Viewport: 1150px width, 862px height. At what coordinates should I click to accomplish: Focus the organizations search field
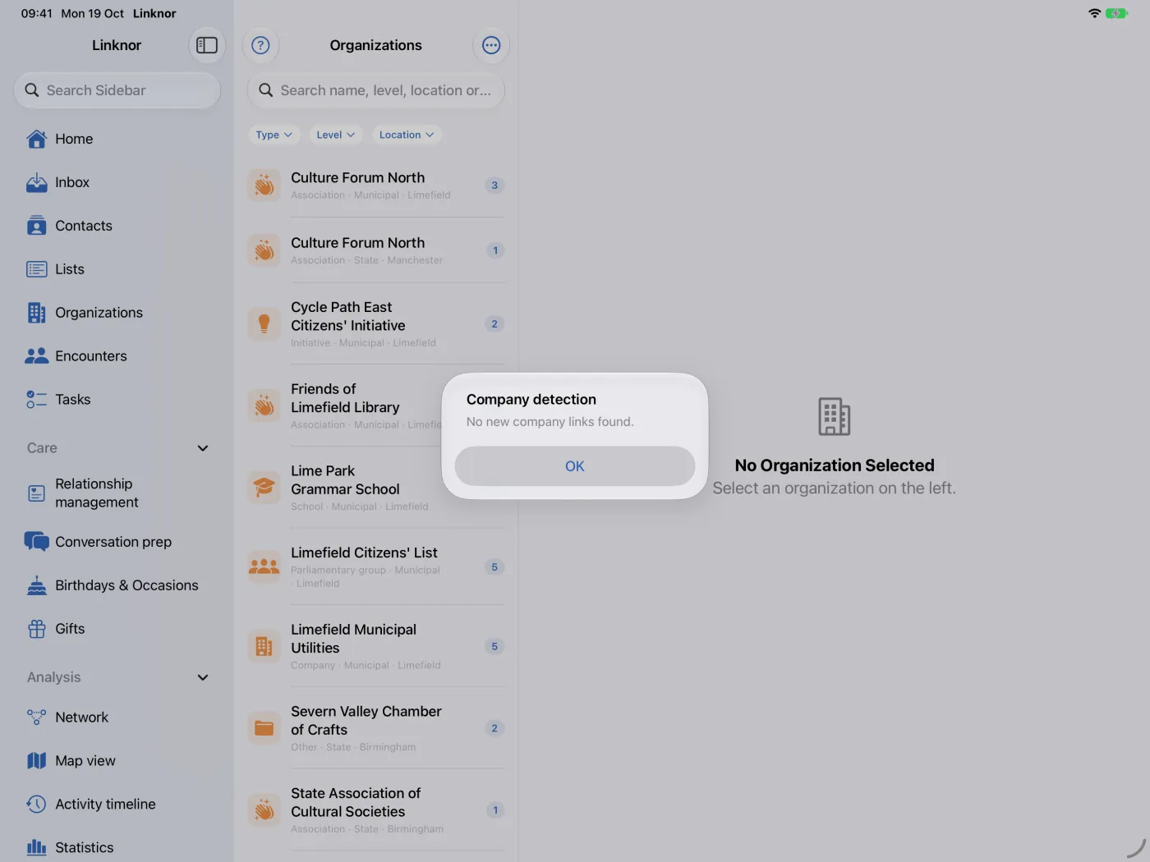point(376,90)
